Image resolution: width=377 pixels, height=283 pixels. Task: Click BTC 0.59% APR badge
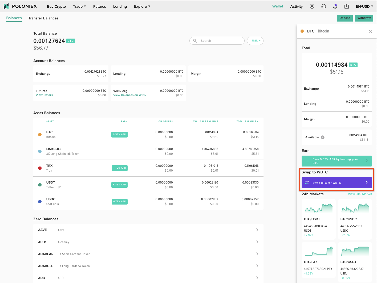click(x=119, y=134)
